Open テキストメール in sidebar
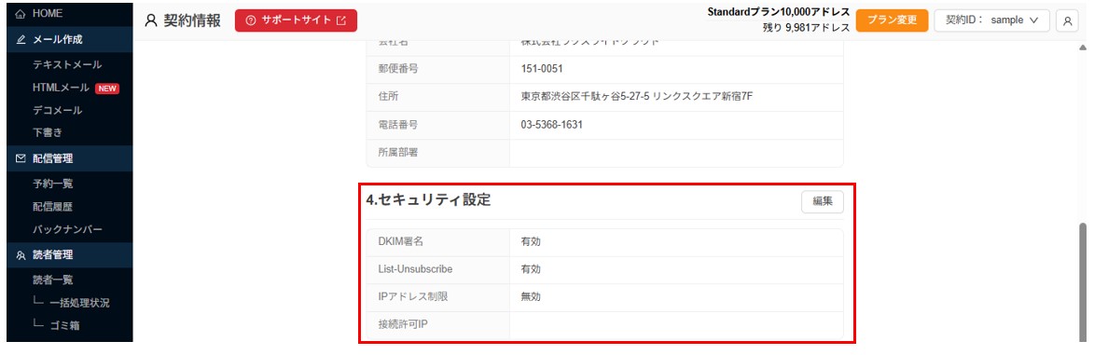The width and height of the screenshot is (1094, 355). tap(67, 65)
